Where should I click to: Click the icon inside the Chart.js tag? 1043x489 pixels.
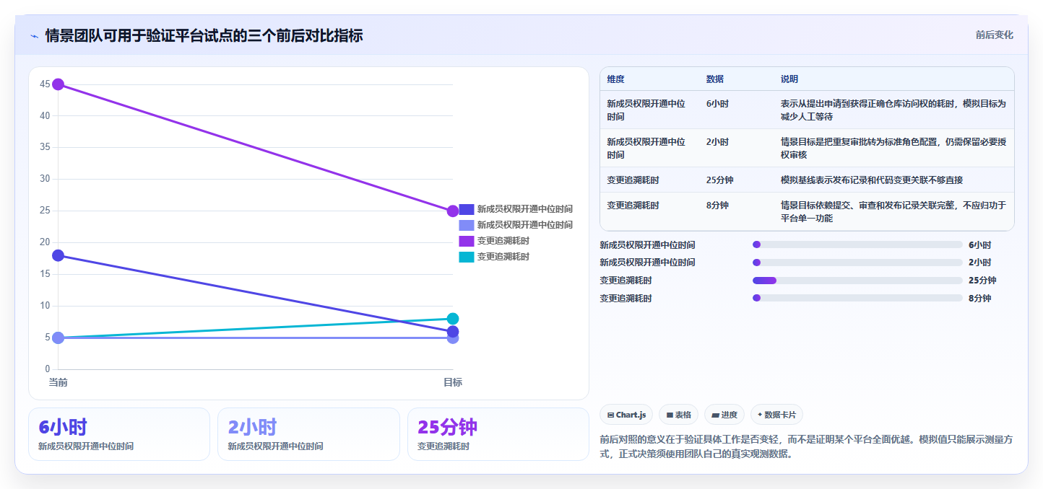click(x=611, y=415)
